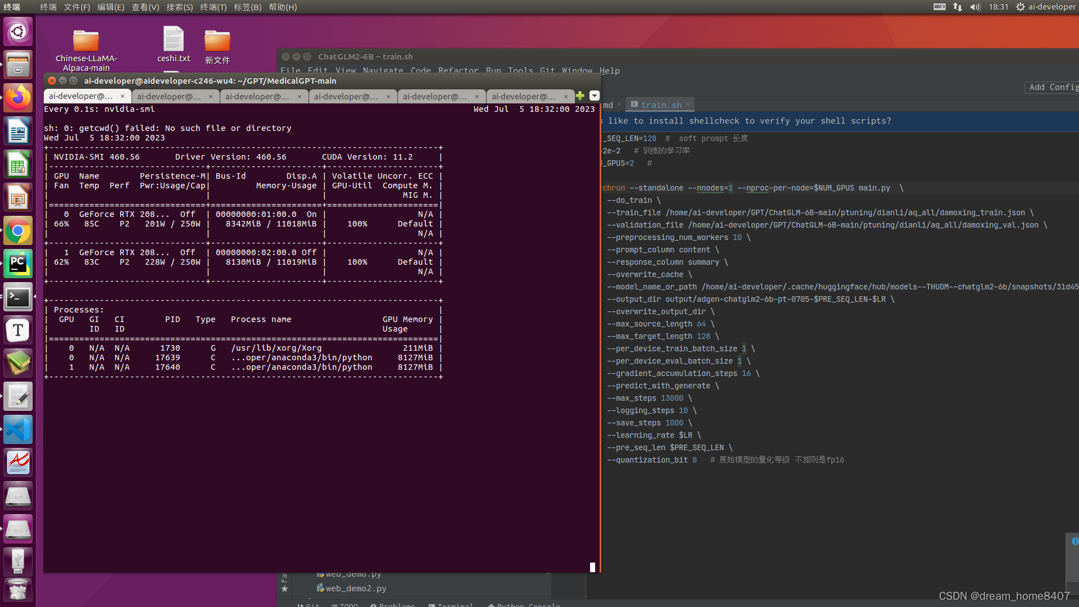
Task: Open the PDF reader icon in the dock
Action: tap(18, 463)
